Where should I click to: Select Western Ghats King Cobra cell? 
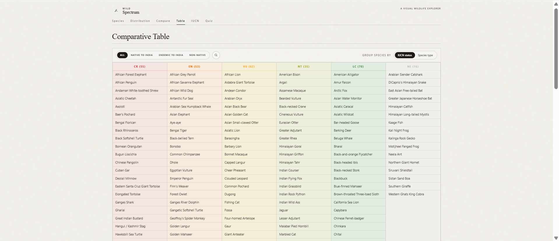point(413,194)
